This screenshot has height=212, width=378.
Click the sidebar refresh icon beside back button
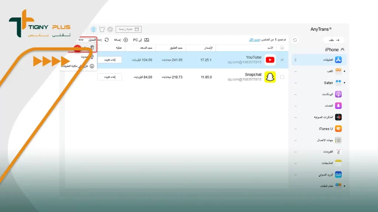pos(295,40)
